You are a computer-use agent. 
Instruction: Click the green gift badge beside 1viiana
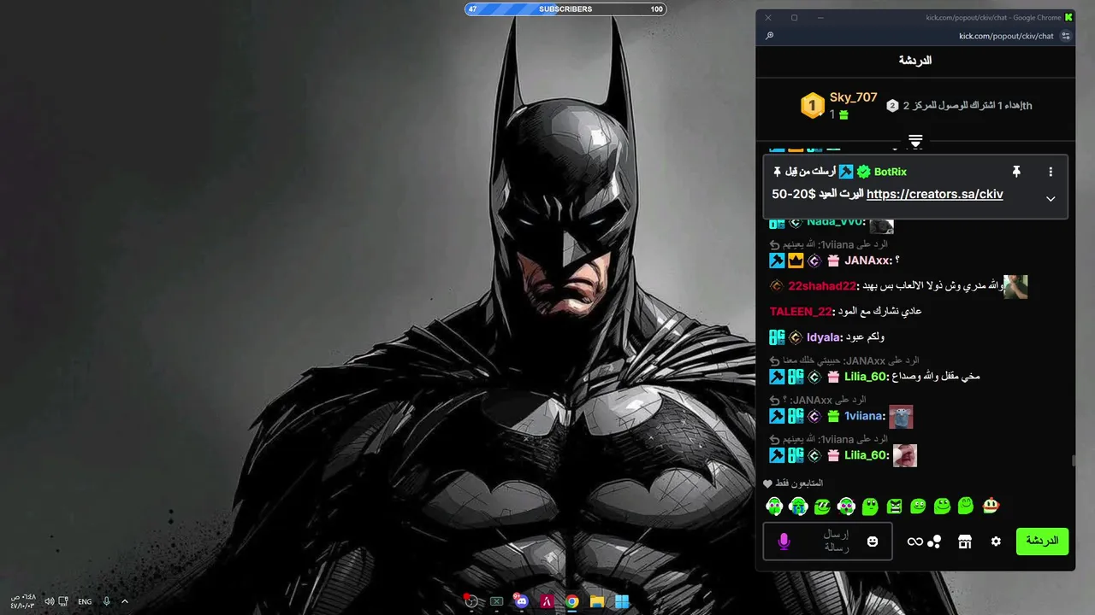click(833, 416)
